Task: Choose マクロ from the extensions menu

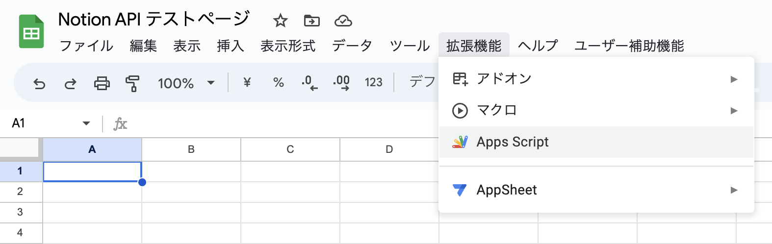Action: coord(596,110)
